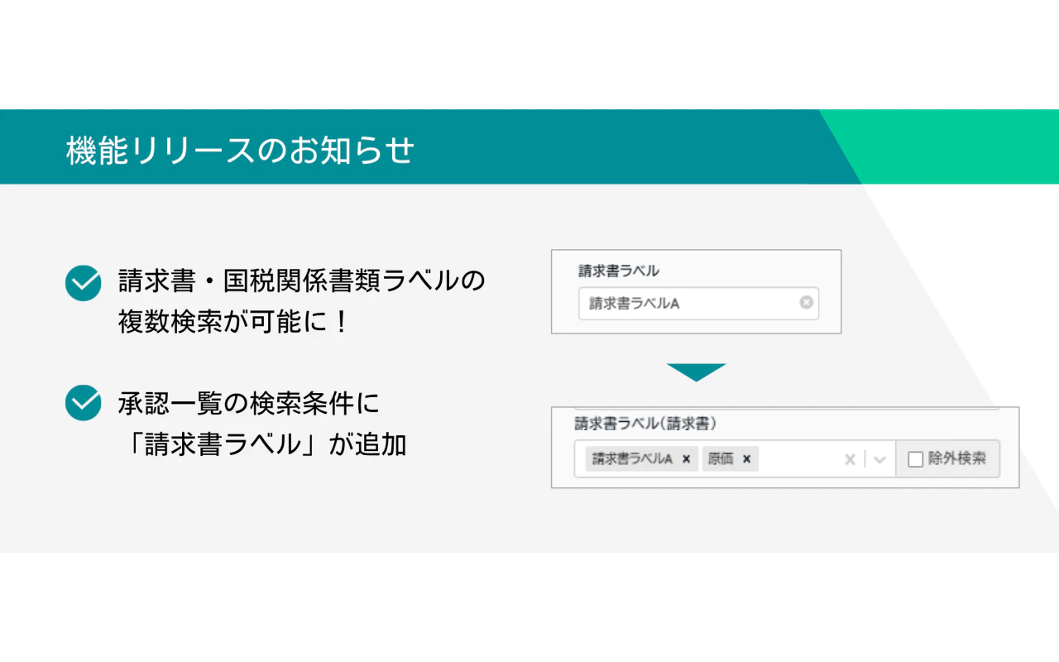Click the checkmark icon beside 承認一覧 announcement
The height and width of the screenshot is (662, 1059).
click(x=83, y=403)
